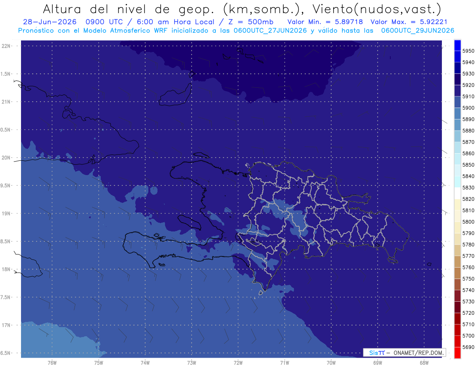
Task: Click the '0600UTC_29JUN2026' valid-until text
Action: tap(418, 30)
